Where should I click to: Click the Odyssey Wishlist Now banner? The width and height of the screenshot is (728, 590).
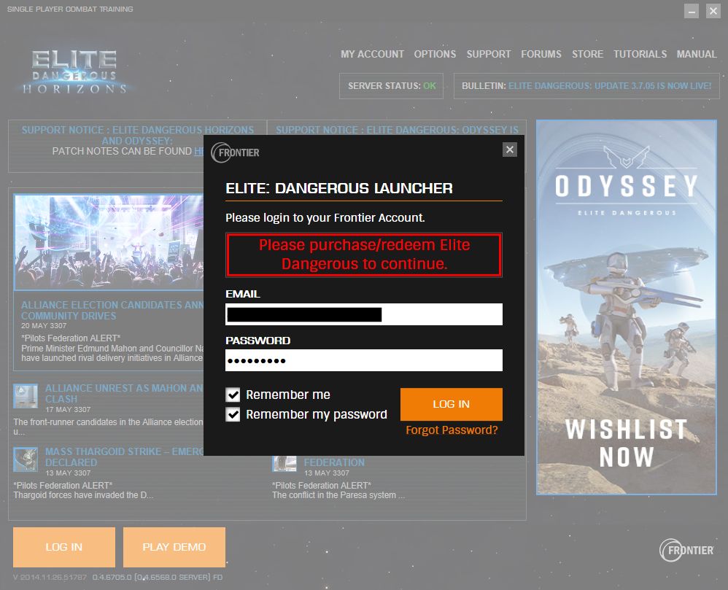[627, 307]
